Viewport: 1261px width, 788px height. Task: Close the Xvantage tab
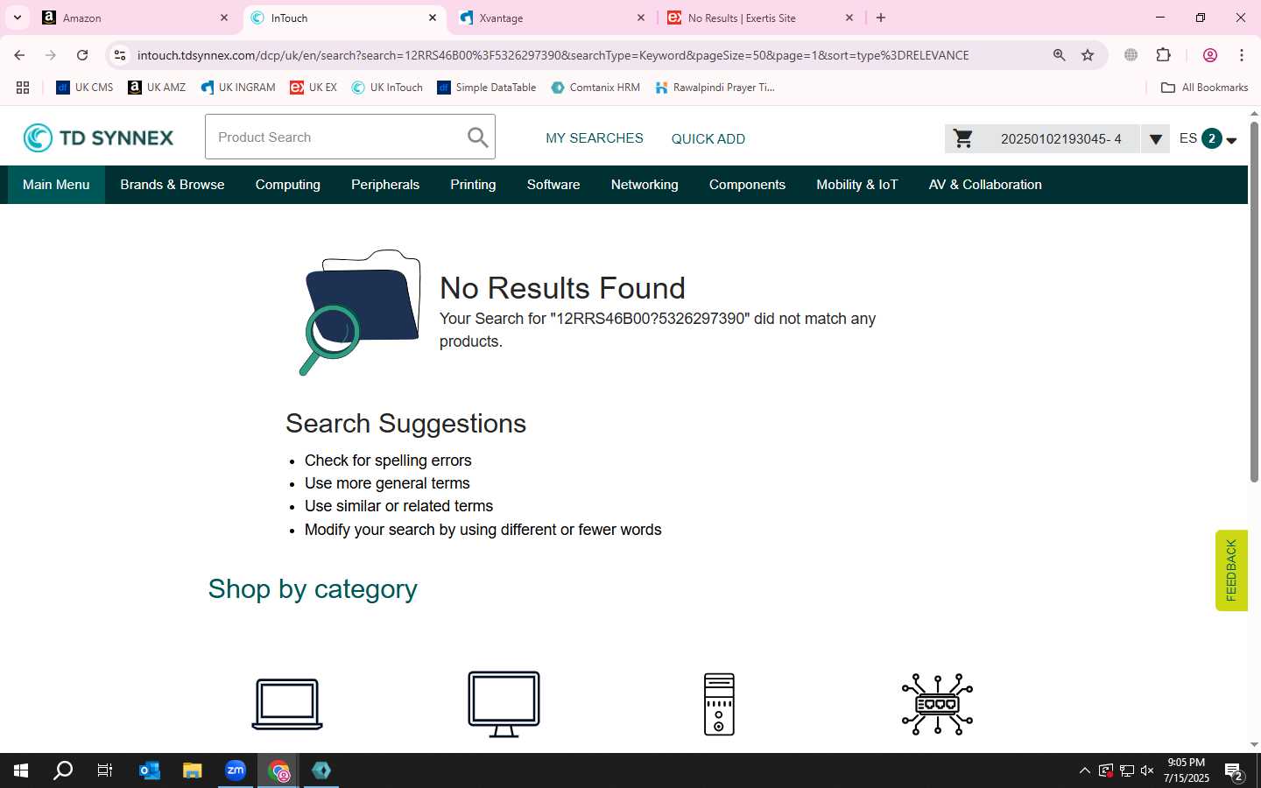[x=641, y=18]
